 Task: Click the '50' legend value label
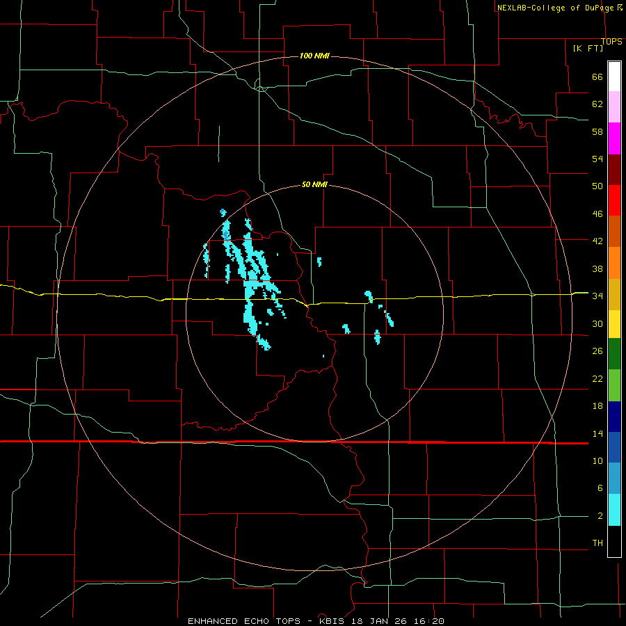pos(597,186)
